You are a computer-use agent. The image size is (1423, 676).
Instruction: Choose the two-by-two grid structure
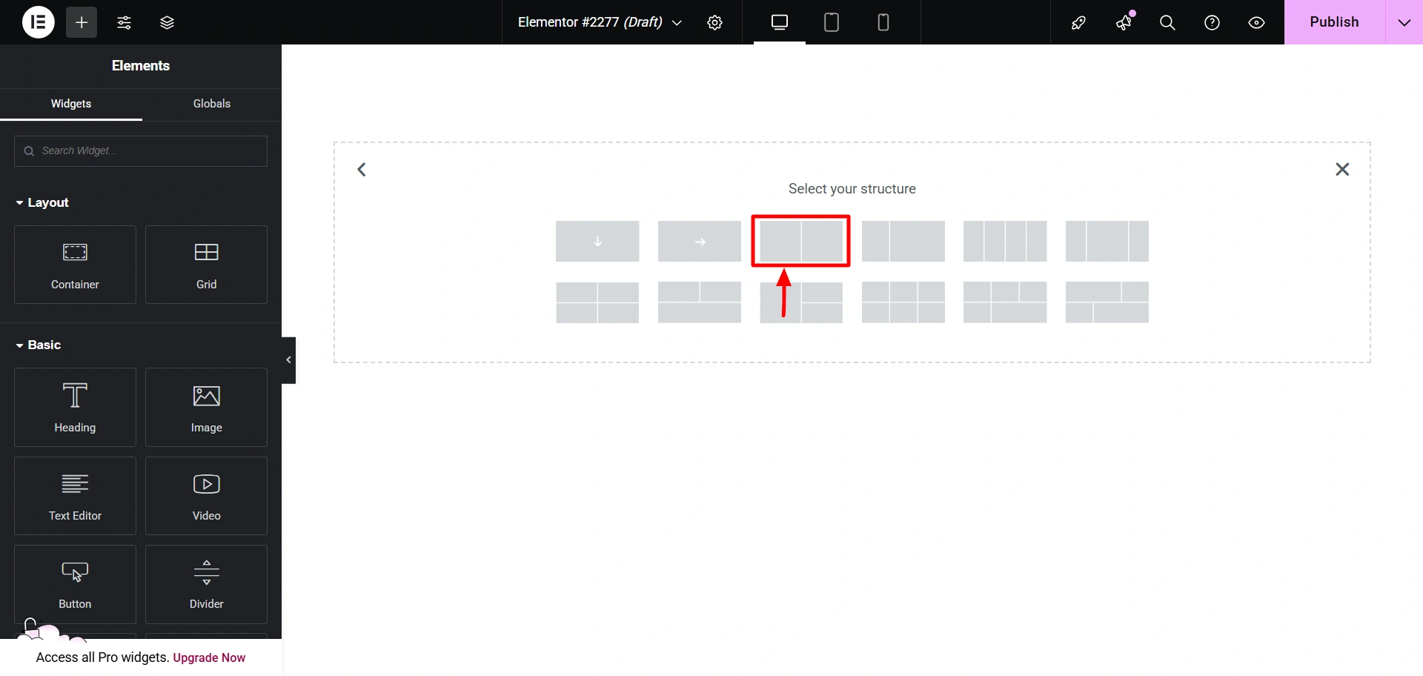click(597, 302)
